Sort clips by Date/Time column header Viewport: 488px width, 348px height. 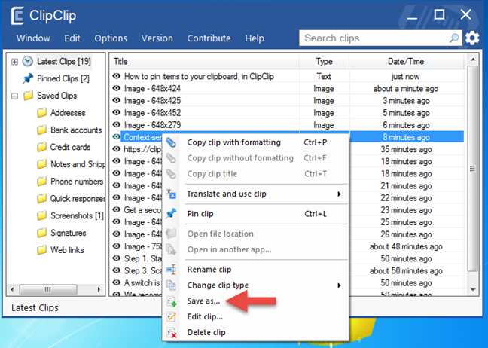point(406,61)
